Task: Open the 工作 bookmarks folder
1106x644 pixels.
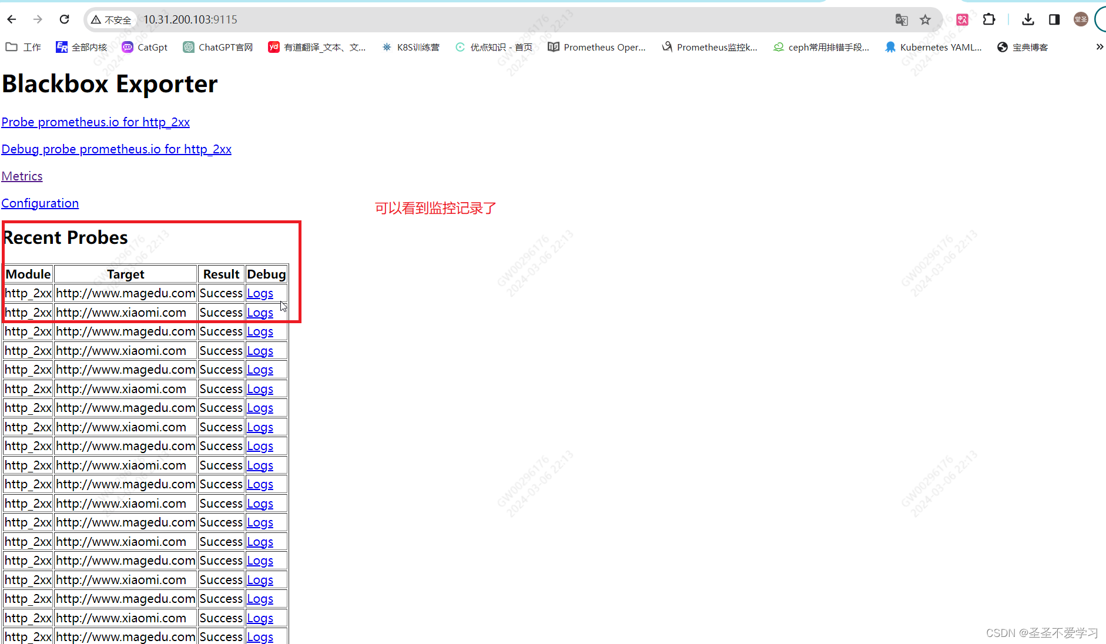Action: point(24,47)
